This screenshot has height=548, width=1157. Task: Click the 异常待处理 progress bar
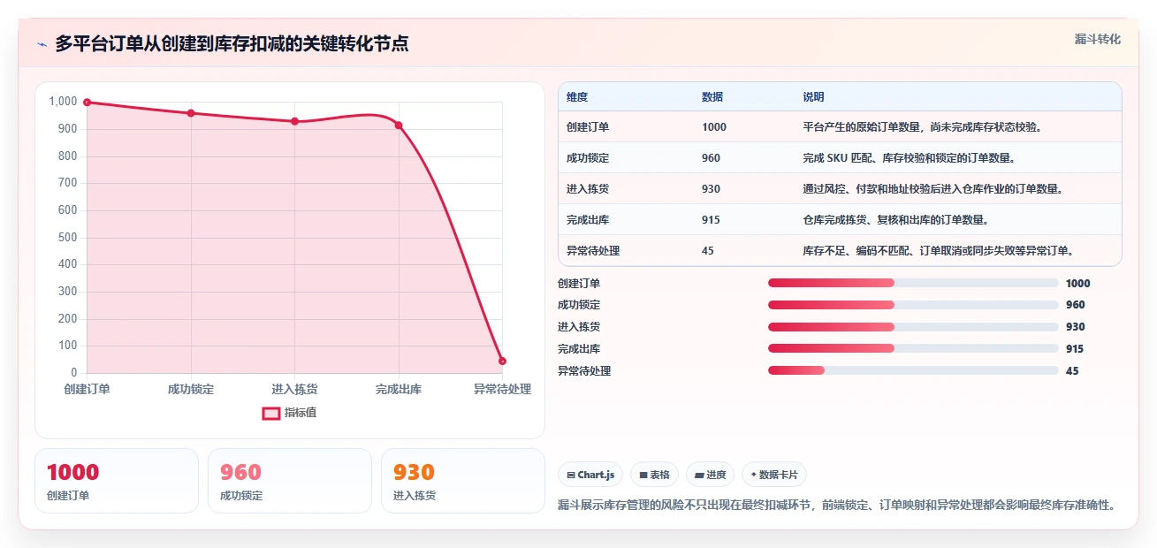tap(913, 370)
